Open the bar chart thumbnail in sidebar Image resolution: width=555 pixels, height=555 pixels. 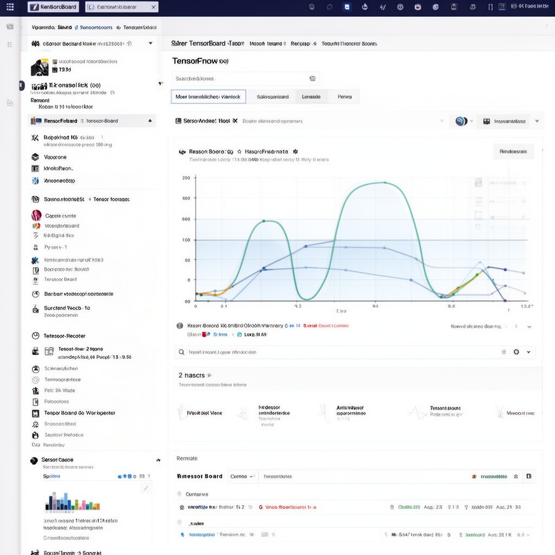[x=73, y=502]
